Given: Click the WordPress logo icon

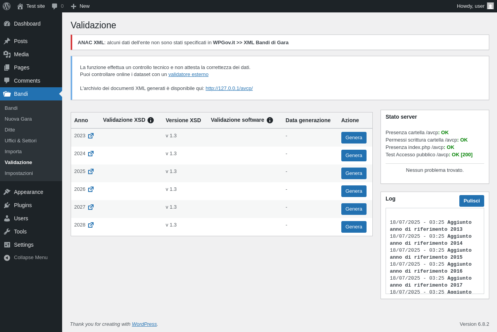Looking at the screenshot, I should click(7, 6).
